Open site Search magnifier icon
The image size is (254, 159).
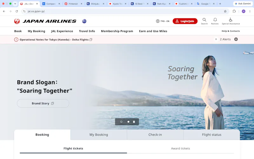pos(204,21)
